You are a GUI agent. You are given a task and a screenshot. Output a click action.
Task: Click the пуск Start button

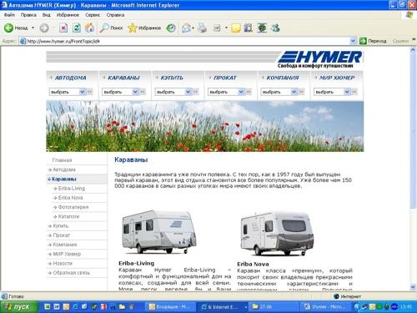18,307
